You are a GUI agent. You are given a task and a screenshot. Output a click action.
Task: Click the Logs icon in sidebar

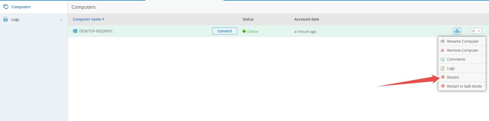6,20
